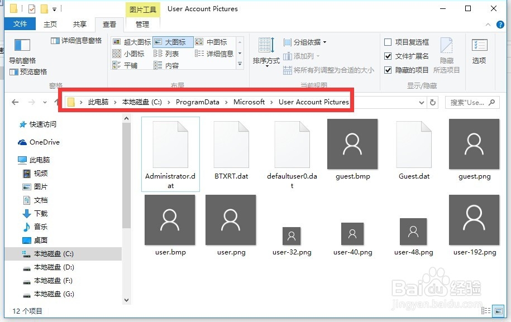Choose 内容 content layout
511x322 pixels.
click(x=166, y=65)
